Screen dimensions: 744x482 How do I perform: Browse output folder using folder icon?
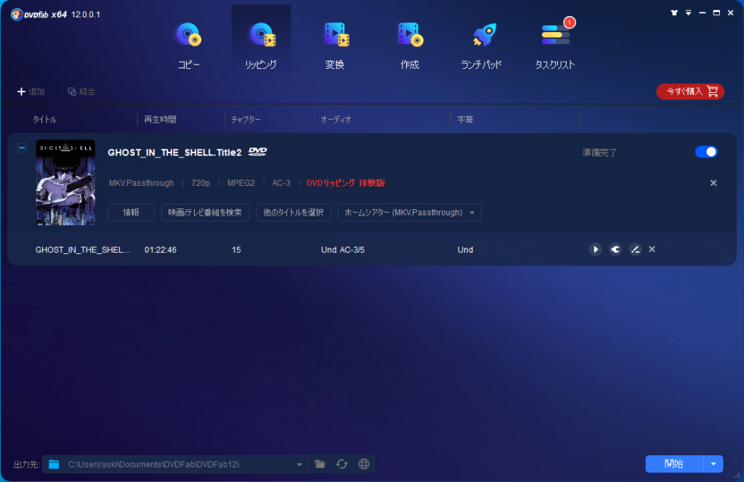coord(320,464)
